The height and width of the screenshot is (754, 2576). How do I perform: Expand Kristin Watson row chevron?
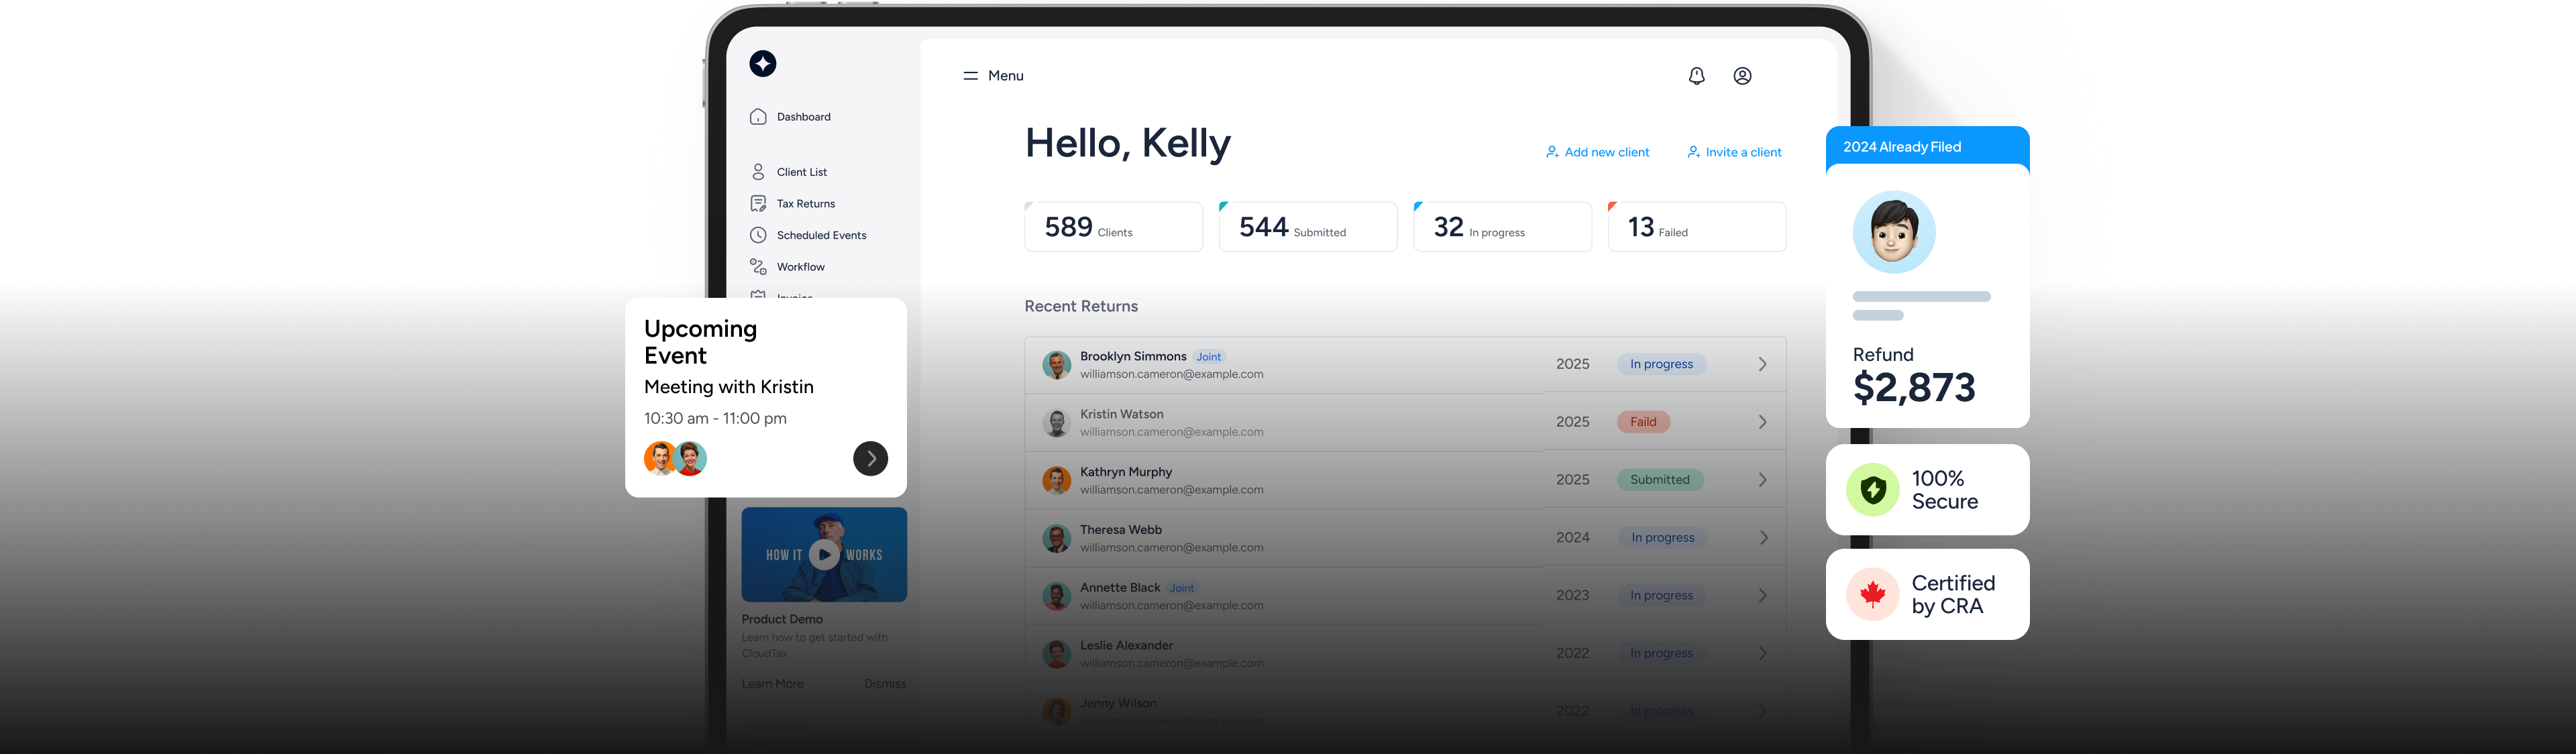(1762, 423)
